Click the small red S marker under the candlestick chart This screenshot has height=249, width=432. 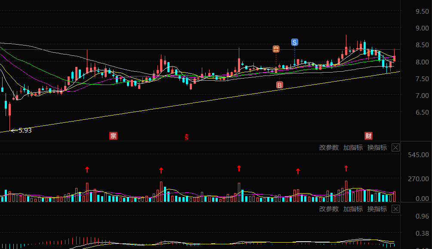186,137
